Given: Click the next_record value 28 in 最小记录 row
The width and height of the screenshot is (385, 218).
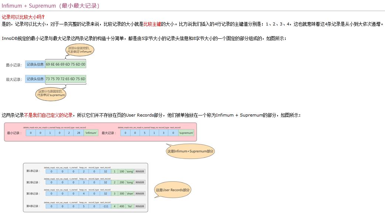Looking at the screenshot, I should (79, 133).
